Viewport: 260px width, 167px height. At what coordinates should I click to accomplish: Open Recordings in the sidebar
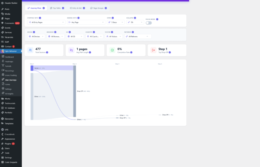point(9,71)
